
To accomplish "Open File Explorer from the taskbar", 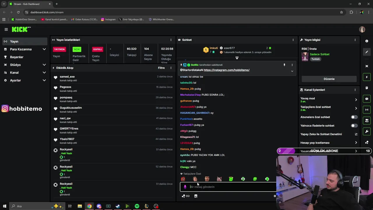I will click(x=80, y=206).
